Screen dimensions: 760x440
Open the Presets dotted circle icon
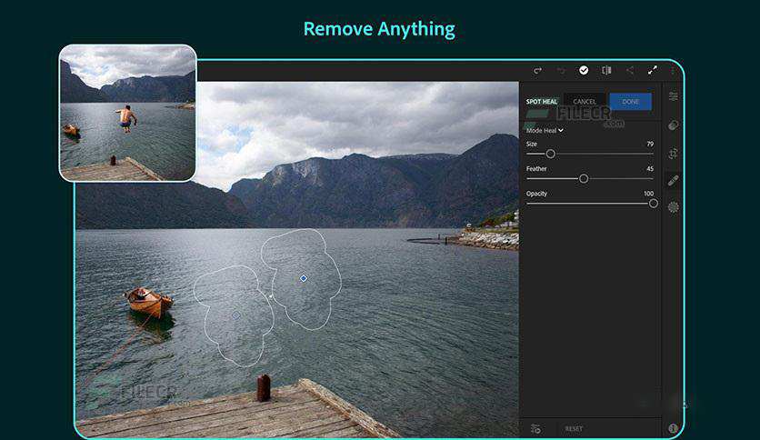tap(673, 207)
